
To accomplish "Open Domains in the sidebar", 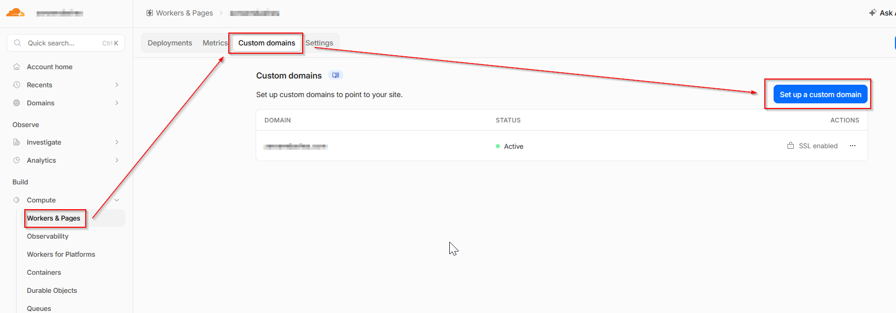I will (40, 103).
